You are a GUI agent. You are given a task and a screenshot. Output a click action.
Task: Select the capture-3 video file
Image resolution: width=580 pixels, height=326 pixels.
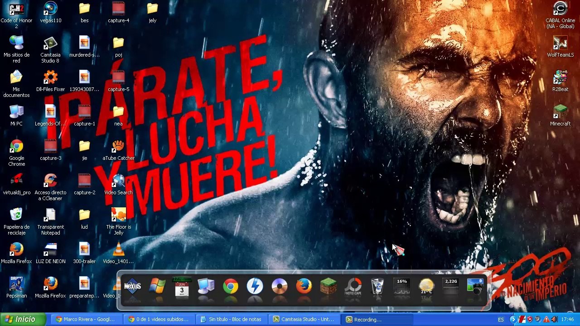(50, 150)
